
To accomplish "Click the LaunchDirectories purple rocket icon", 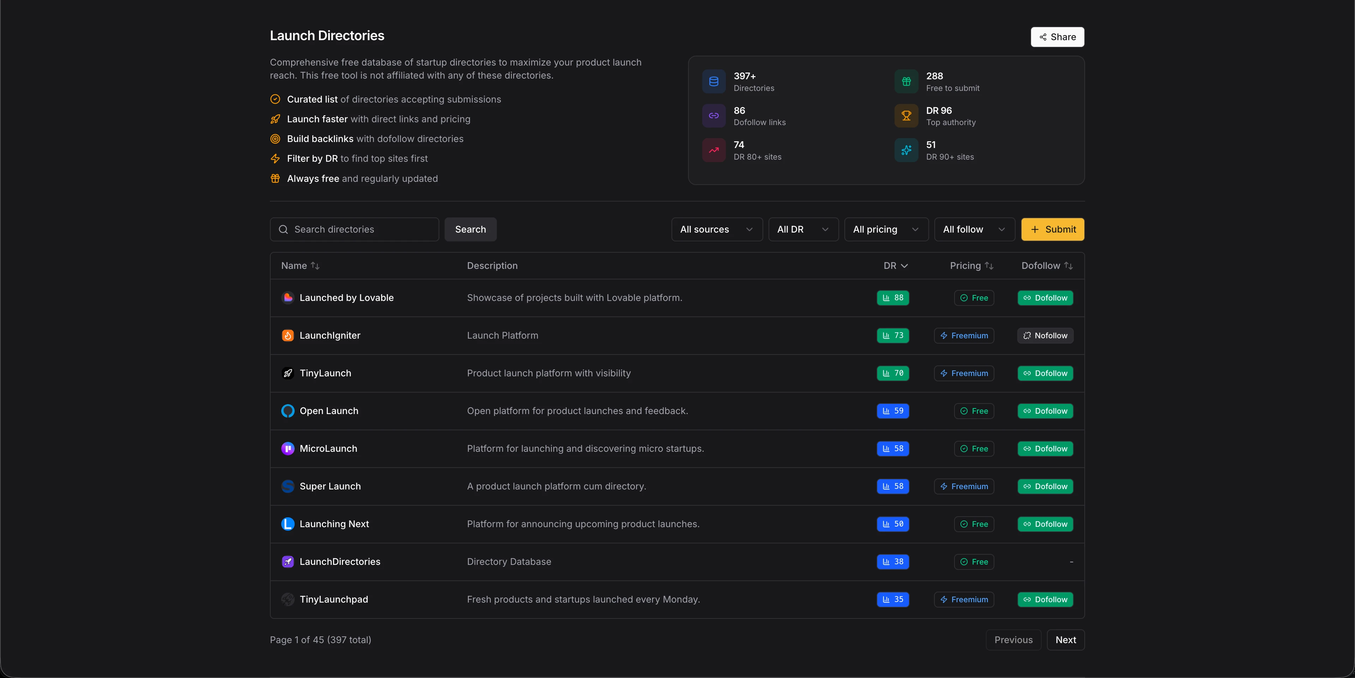I will coord(288,562).
